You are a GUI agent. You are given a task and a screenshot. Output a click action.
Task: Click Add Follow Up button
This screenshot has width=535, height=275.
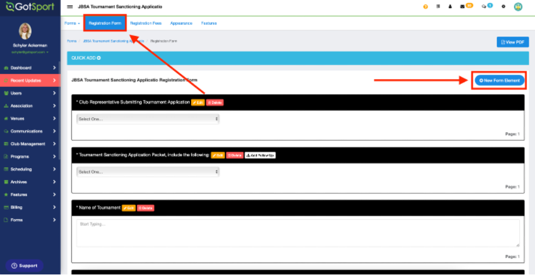(260, 155)
